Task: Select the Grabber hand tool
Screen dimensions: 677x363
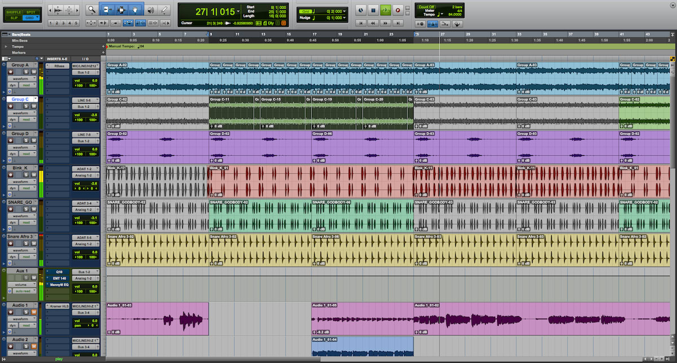Action: (x=135, y=10)
